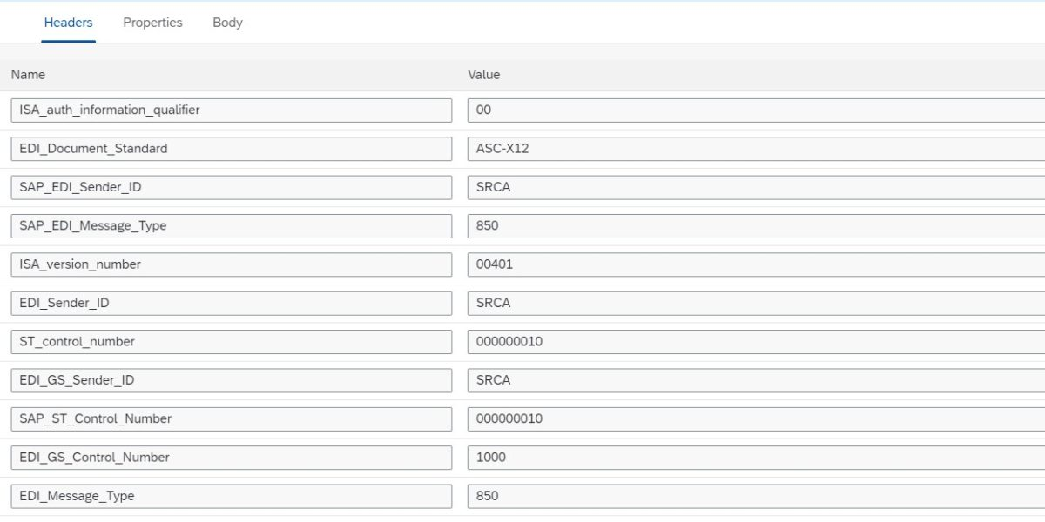Select the EDI_GS_Sender_ID name field
The height and width of the screenshot is (522, 1045).
(232, 380)
